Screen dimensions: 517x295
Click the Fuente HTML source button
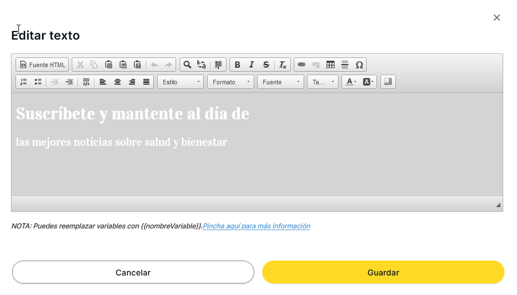pyautogui.click(x=42, y=65)
